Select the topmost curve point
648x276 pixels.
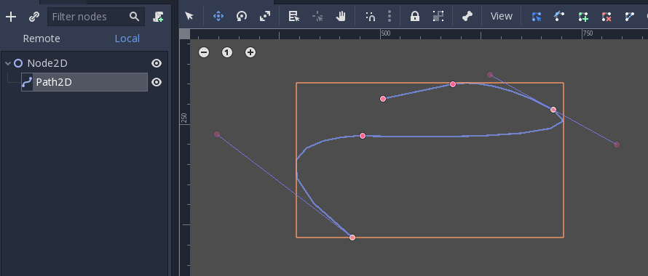[x=453, y=84]
